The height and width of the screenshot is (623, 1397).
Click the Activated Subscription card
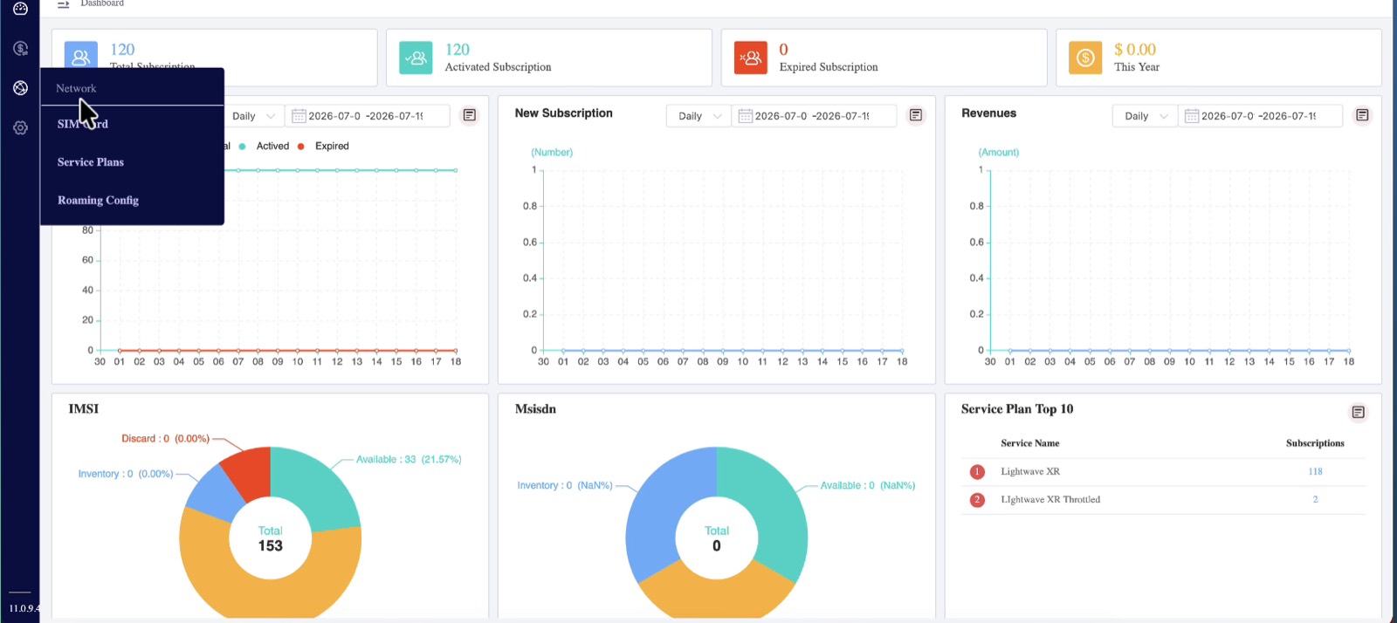click(x=549, y=58)
